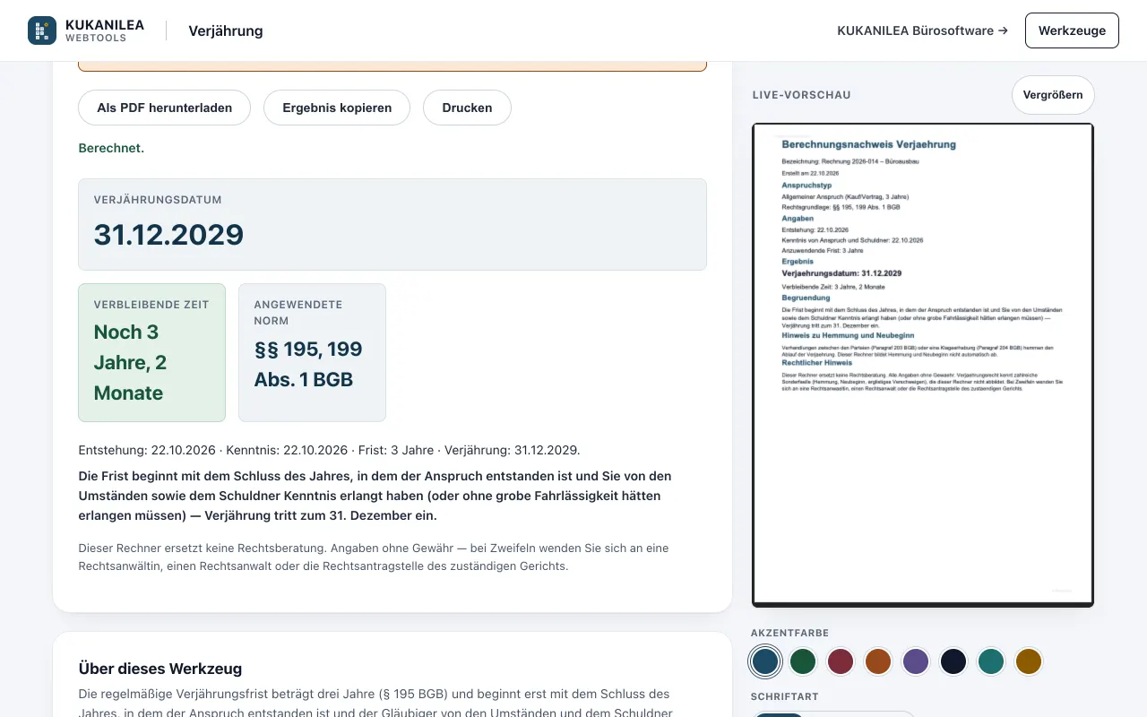Viewport: 1147px width, 717px height.
Task: Click the AKZENTFARBE label
Action: coord(789,633)
